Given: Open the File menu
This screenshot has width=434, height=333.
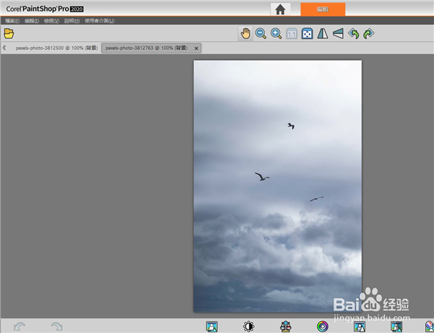Looking at the screenshot, I should pos(12,21).
